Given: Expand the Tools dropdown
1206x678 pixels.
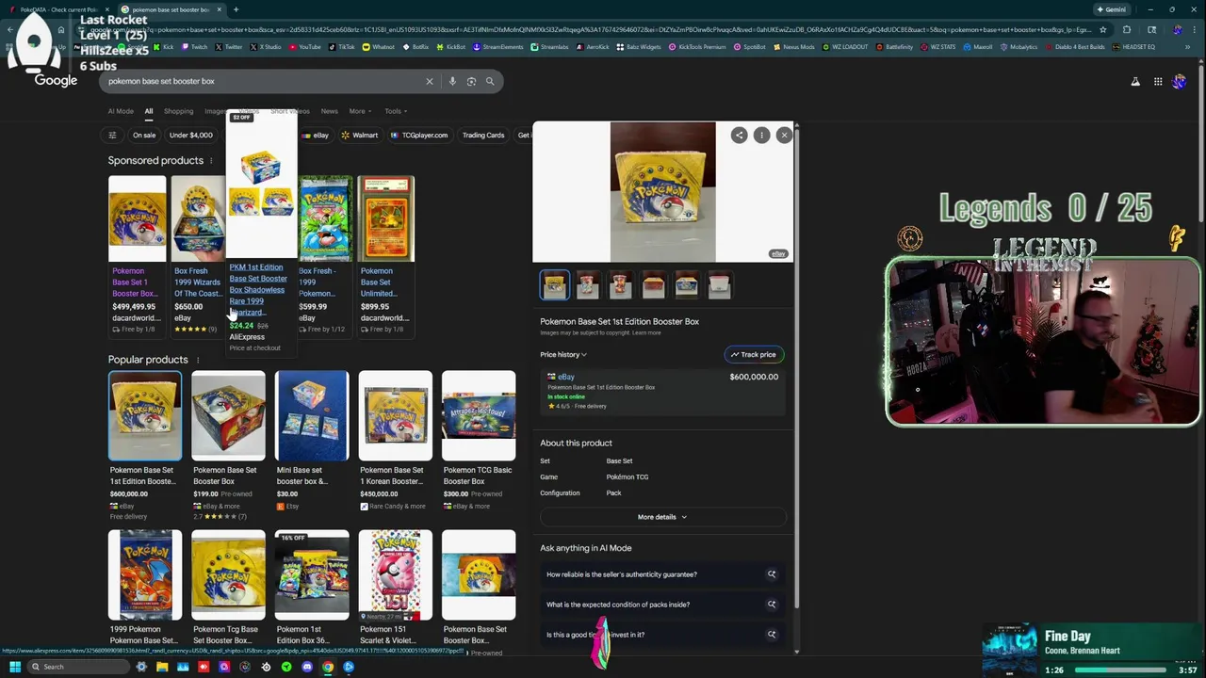Looking at the screenshot, I should coord(395,111).
